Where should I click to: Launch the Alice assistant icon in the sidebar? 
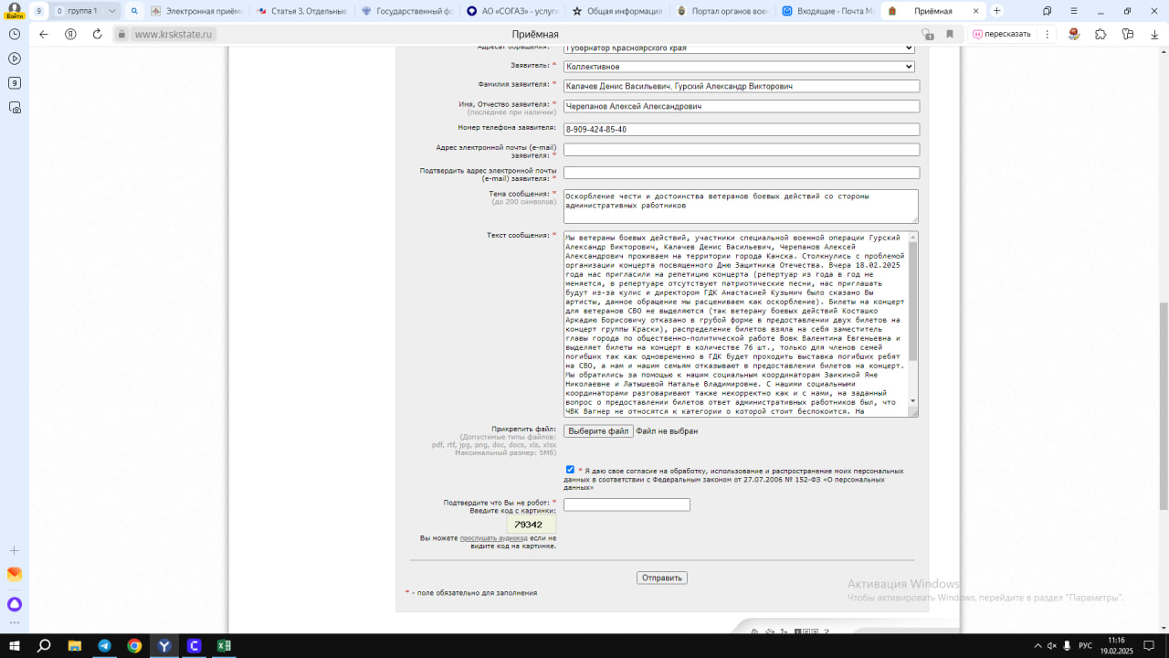15,604
